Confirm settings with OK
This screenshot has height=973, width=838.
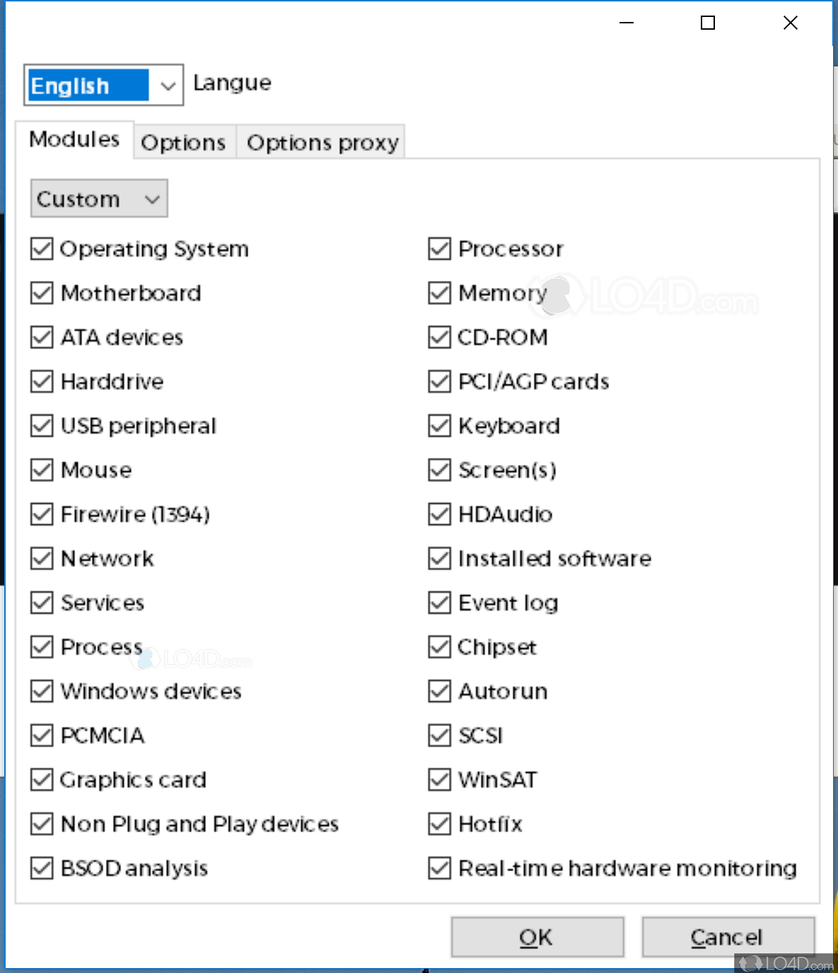537,936
